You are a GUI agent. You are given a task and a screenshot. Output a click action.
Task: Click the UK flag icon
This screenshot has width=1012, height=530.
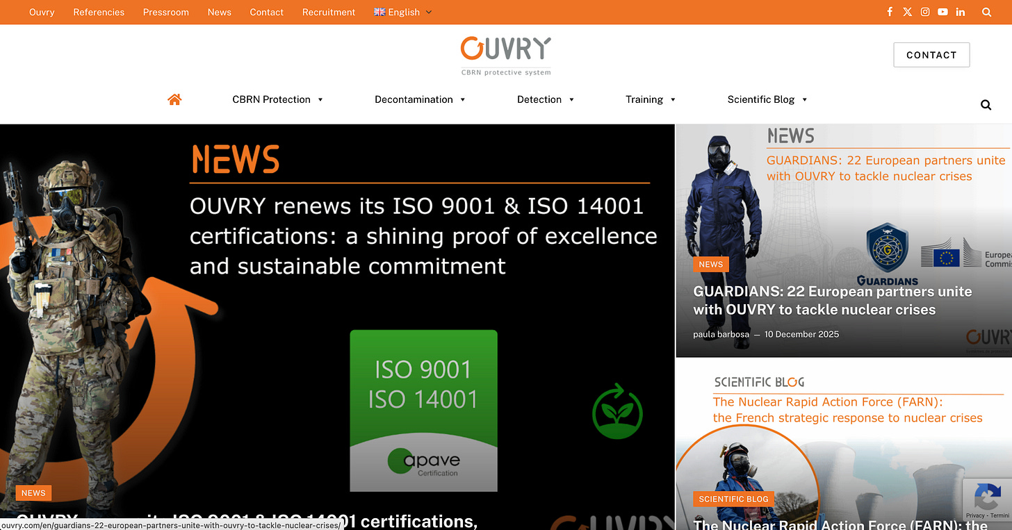[379, 12]
